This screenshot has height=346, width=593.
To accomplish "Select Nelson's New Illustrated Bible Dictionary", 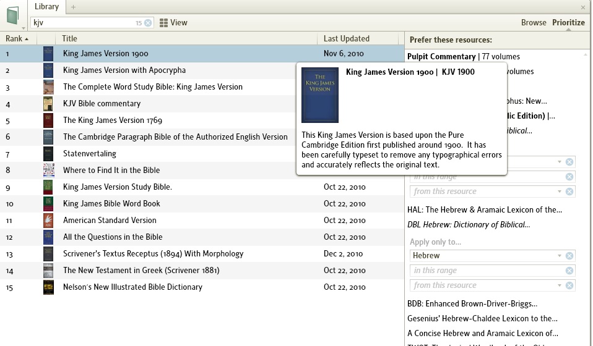I will click(x=132, y=287).
